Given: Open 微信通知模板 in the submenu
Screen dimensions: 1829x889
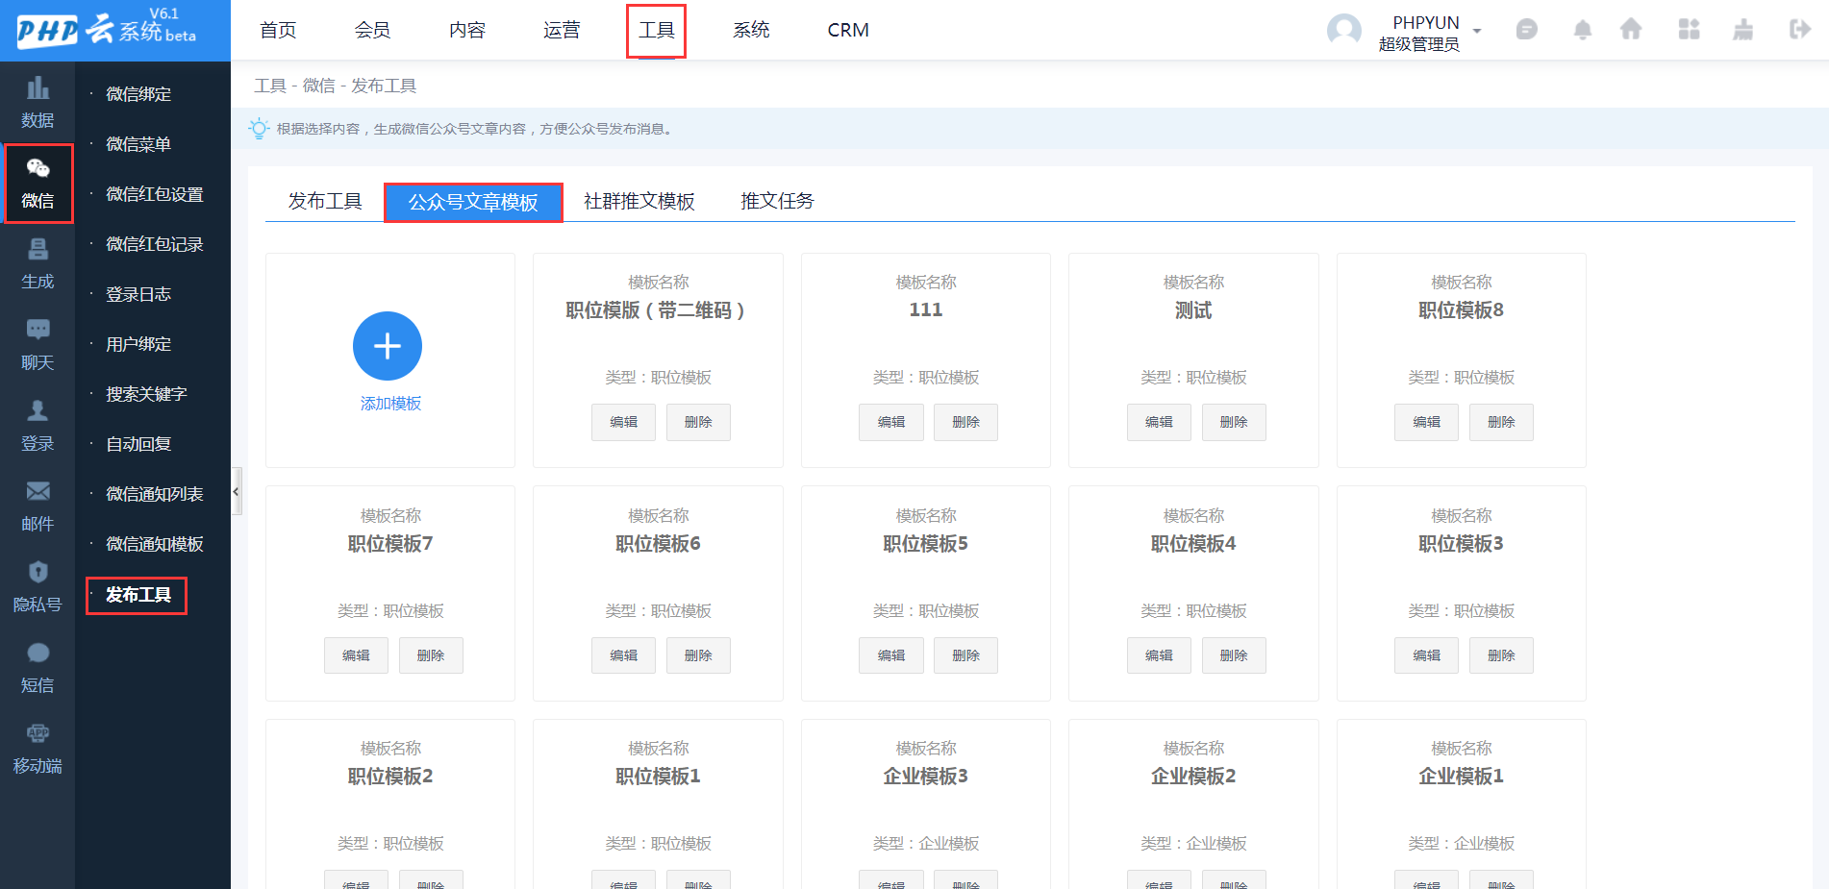Looking at the screenshot, I should click(x=154, y=544).
